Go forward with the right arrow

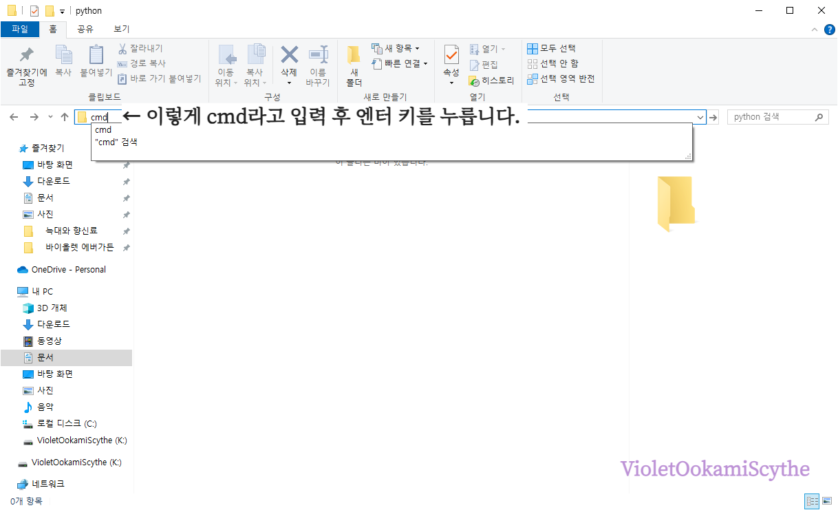34,117
